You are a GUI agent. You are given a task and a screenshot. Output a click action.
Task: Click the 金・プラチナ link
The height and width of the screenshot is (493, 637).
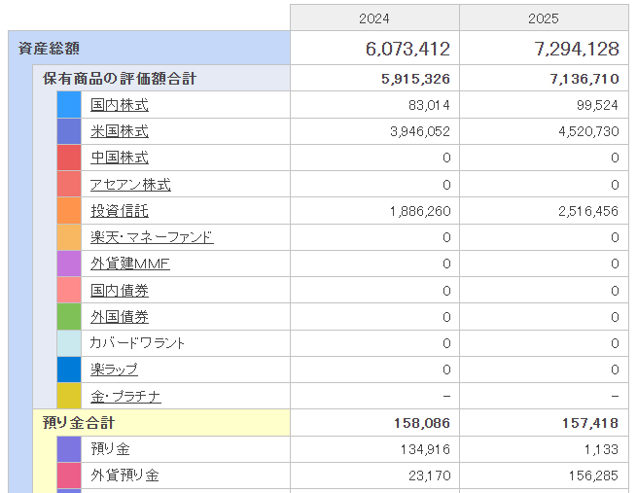[125, 396]
